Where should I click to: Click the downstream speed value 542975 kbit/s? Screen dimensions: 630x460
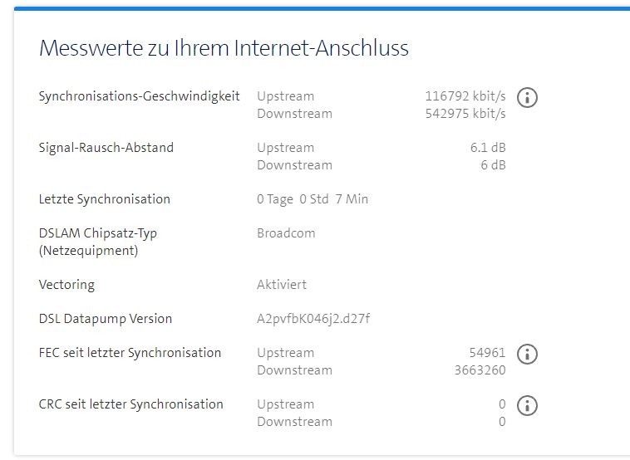coord(465,114)
